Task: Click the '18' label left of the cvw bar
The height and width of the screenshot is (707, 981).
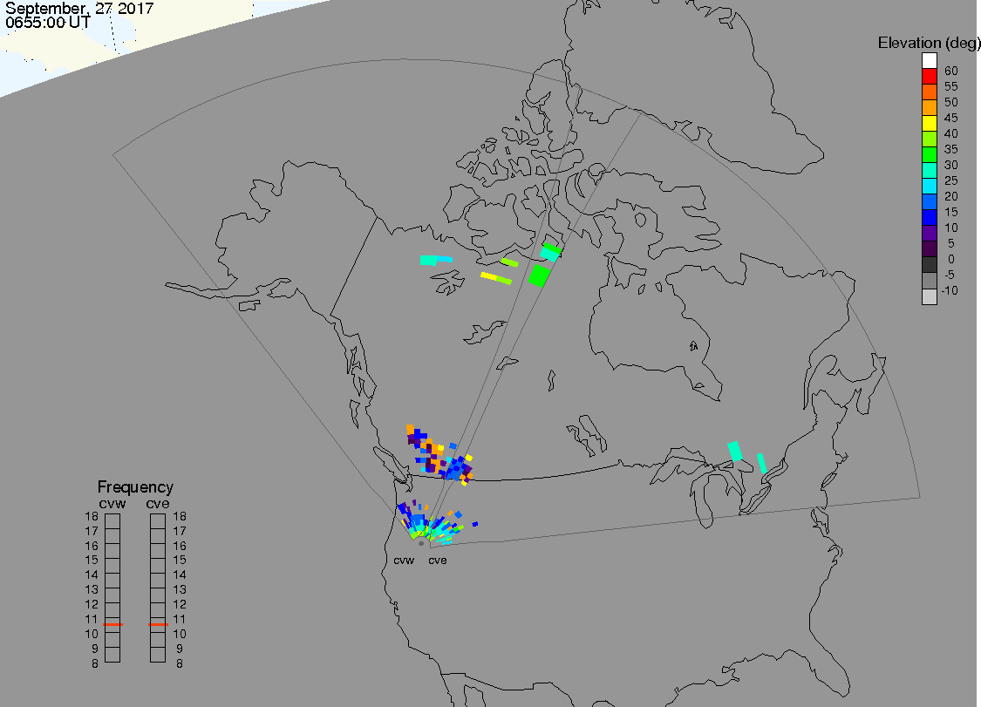Action: coord(92,516)
